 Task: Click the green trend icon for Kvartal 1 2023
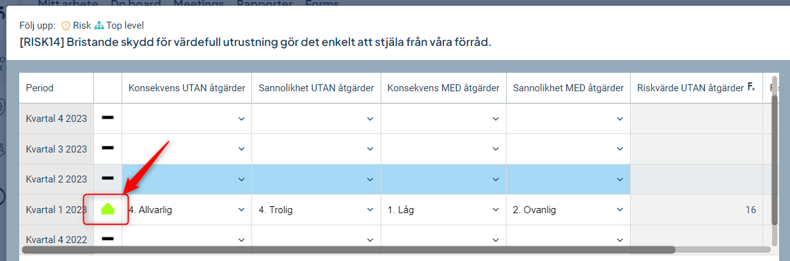(x=107, y=209)
